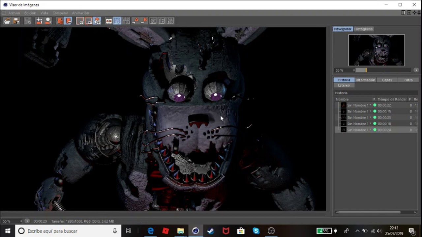Open the Filtro tab
This screenshot has width=422, height=237.
coord(408,80)
